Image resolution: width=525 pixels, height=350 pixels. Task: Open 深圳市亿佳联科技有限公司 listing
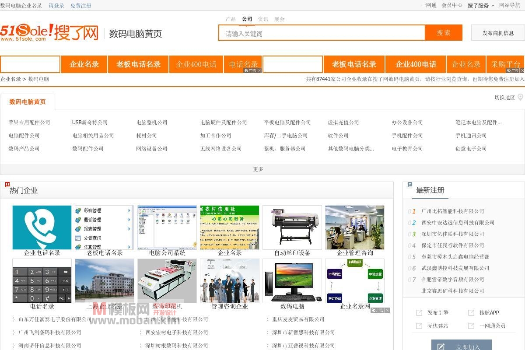(x=453, y=234)
